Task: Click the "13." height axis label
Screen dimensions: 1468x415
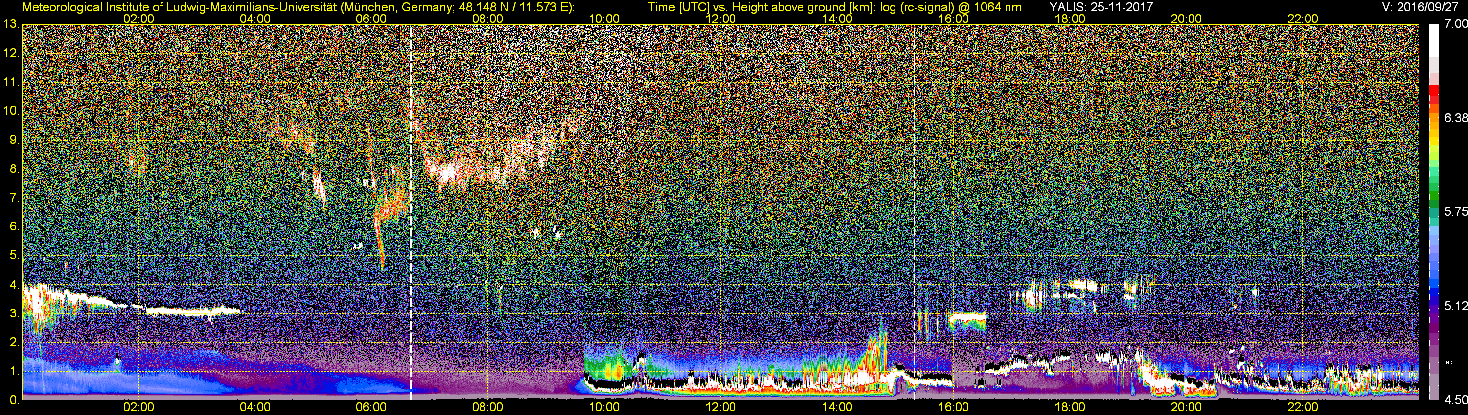Action: pyautogui.click(x=11, y=24)
